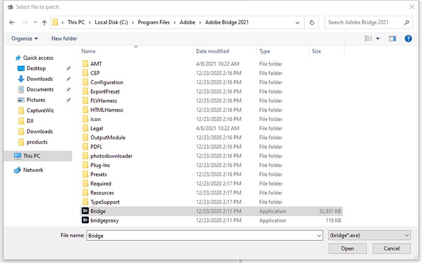Image resolution: width=422 pixels, height=263 pixels.
Task: Click the up-one-level arrow
Action: tap(44, 23)
